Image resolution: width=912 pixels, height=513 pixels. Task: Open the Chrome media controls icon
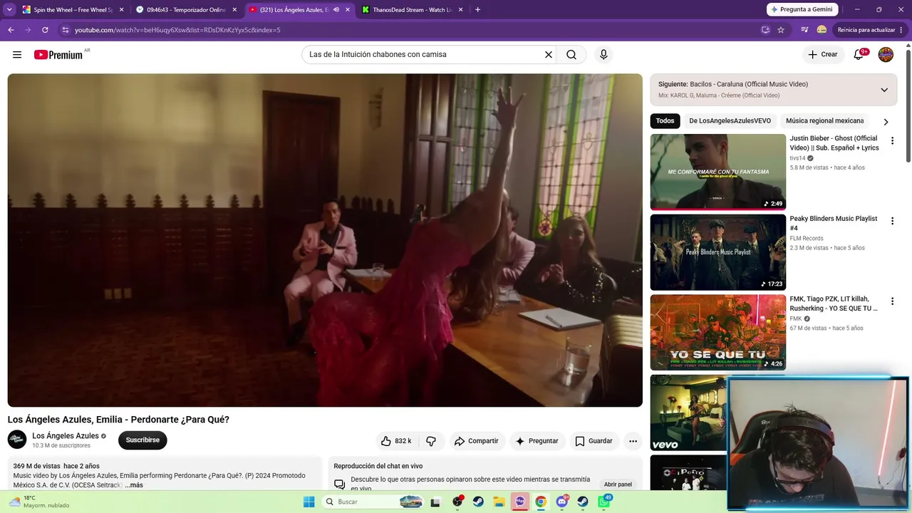pyautogui.click(x=804, y=30)
